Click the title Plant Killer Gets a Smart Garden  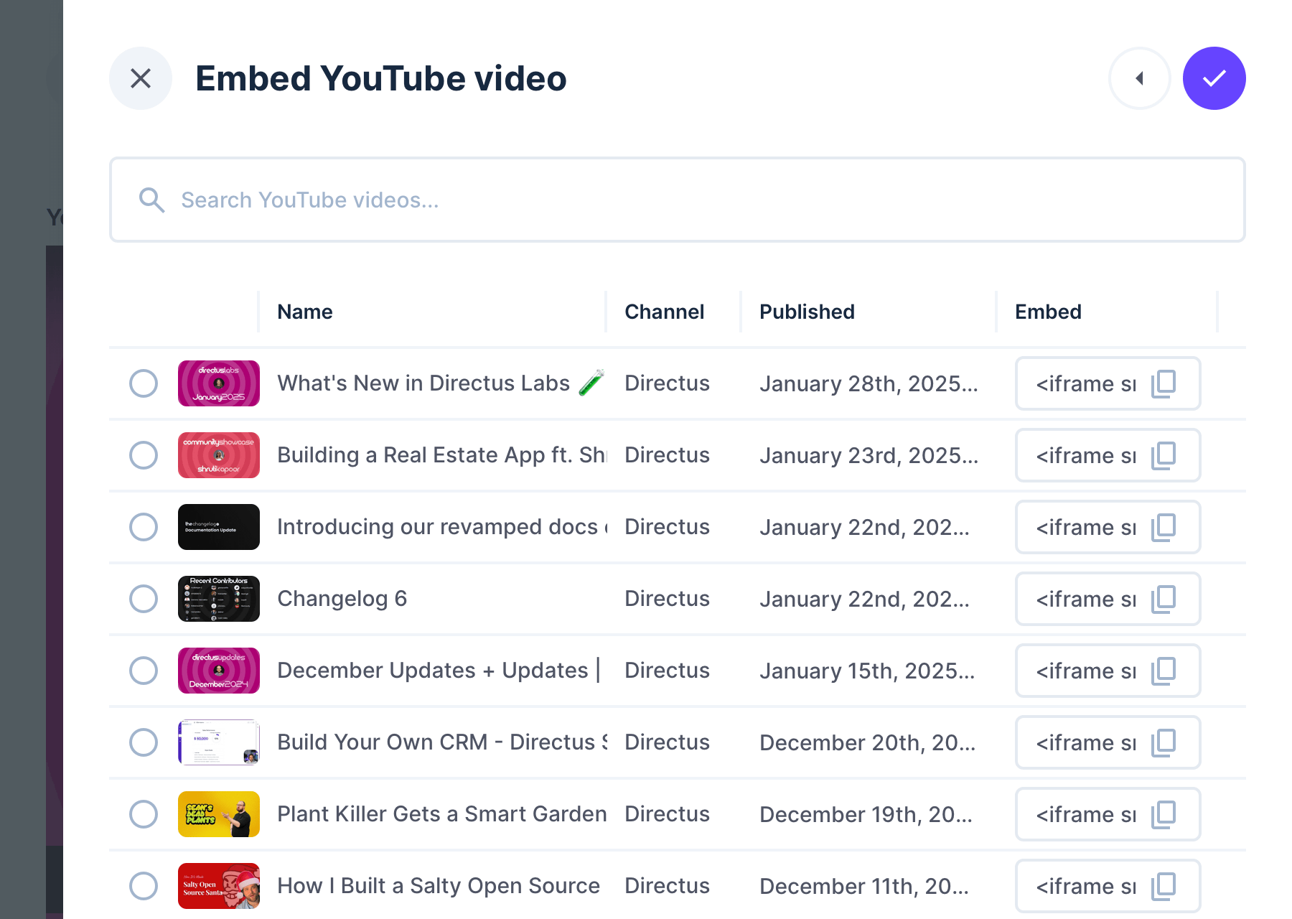coord(441,814)
